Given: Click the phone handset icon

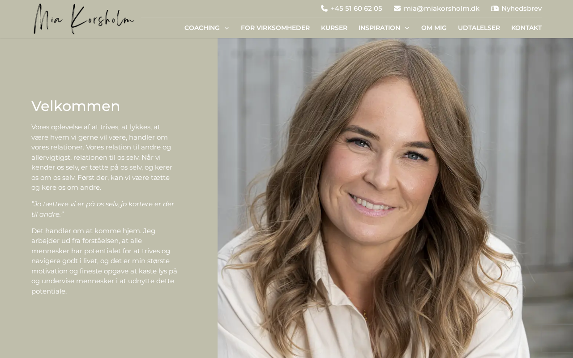Looking at the screenshot, I should [325, 9].
